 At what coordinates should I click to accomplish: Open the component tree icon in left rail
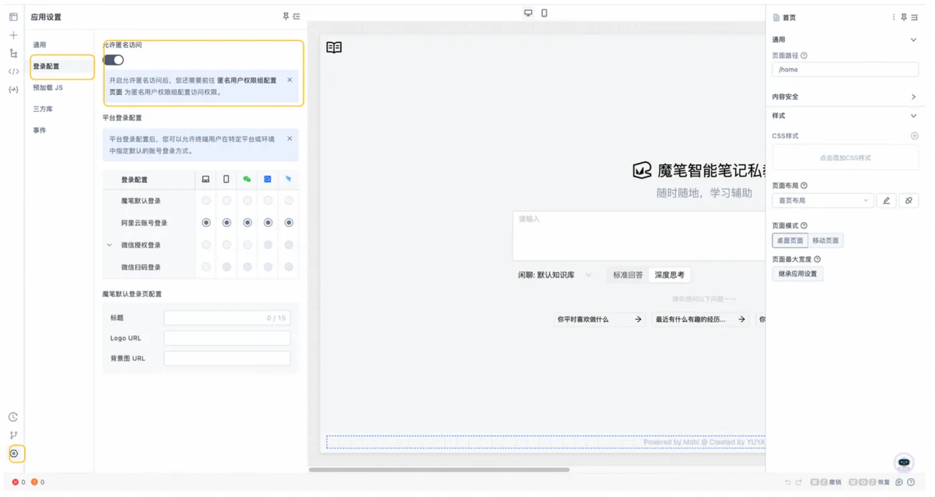(x=13, y=53)
